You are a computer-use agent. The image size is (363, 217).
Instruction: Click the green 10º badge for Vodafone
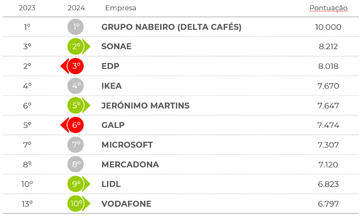point(76,204)
